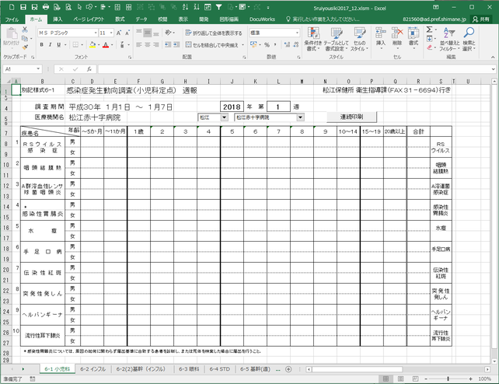Viewport: 499px width, 384px height.
Task: Expand the セルを結合して中央揃え dropdown arrow
Action: click(x=243, y=45)
